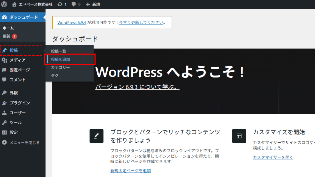This screenshot has width=315, height=177.
Task: Click the black pencil block editor icon
Action: click(96, 136)
